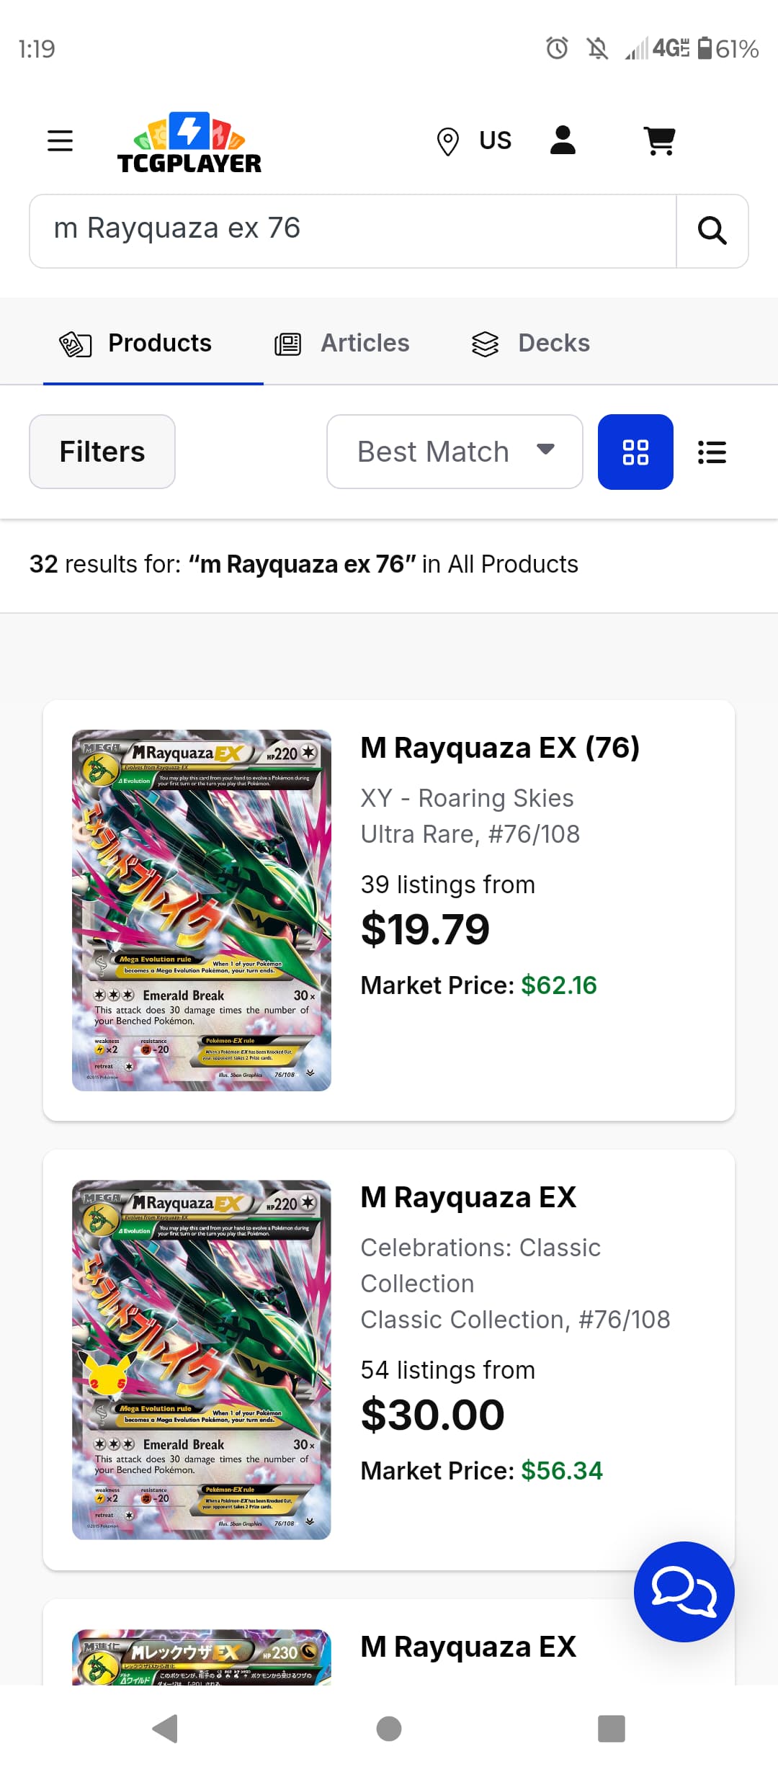Image resolution: width=778 pixels, height=1772 pixels.
Task: Switch to grid view layout
Action: point(635,452)
